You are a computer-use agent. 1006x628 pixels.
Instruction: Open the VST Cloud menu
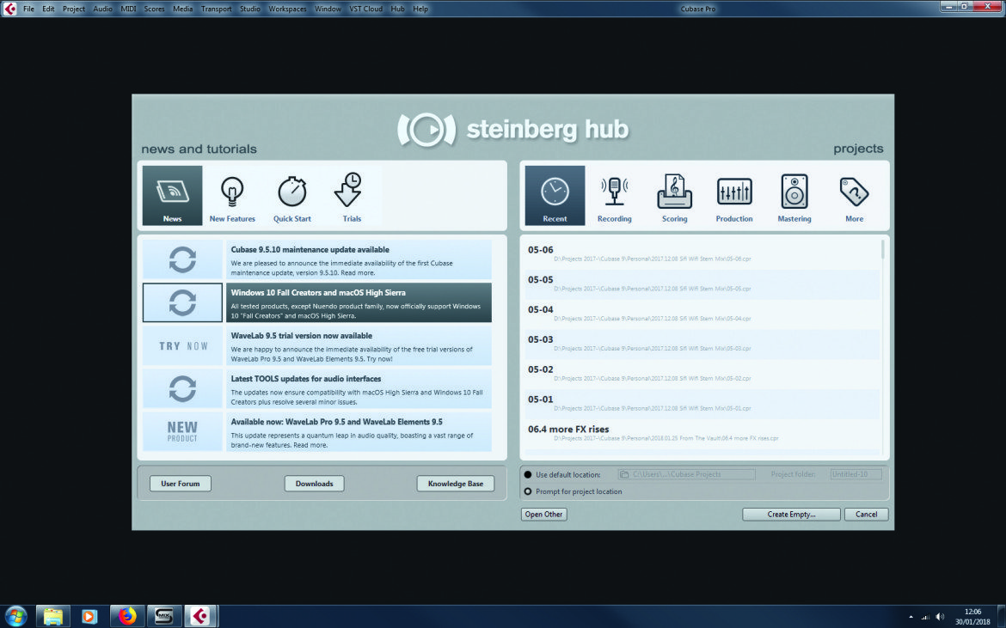pyautogui.click(x=365, y=9)
